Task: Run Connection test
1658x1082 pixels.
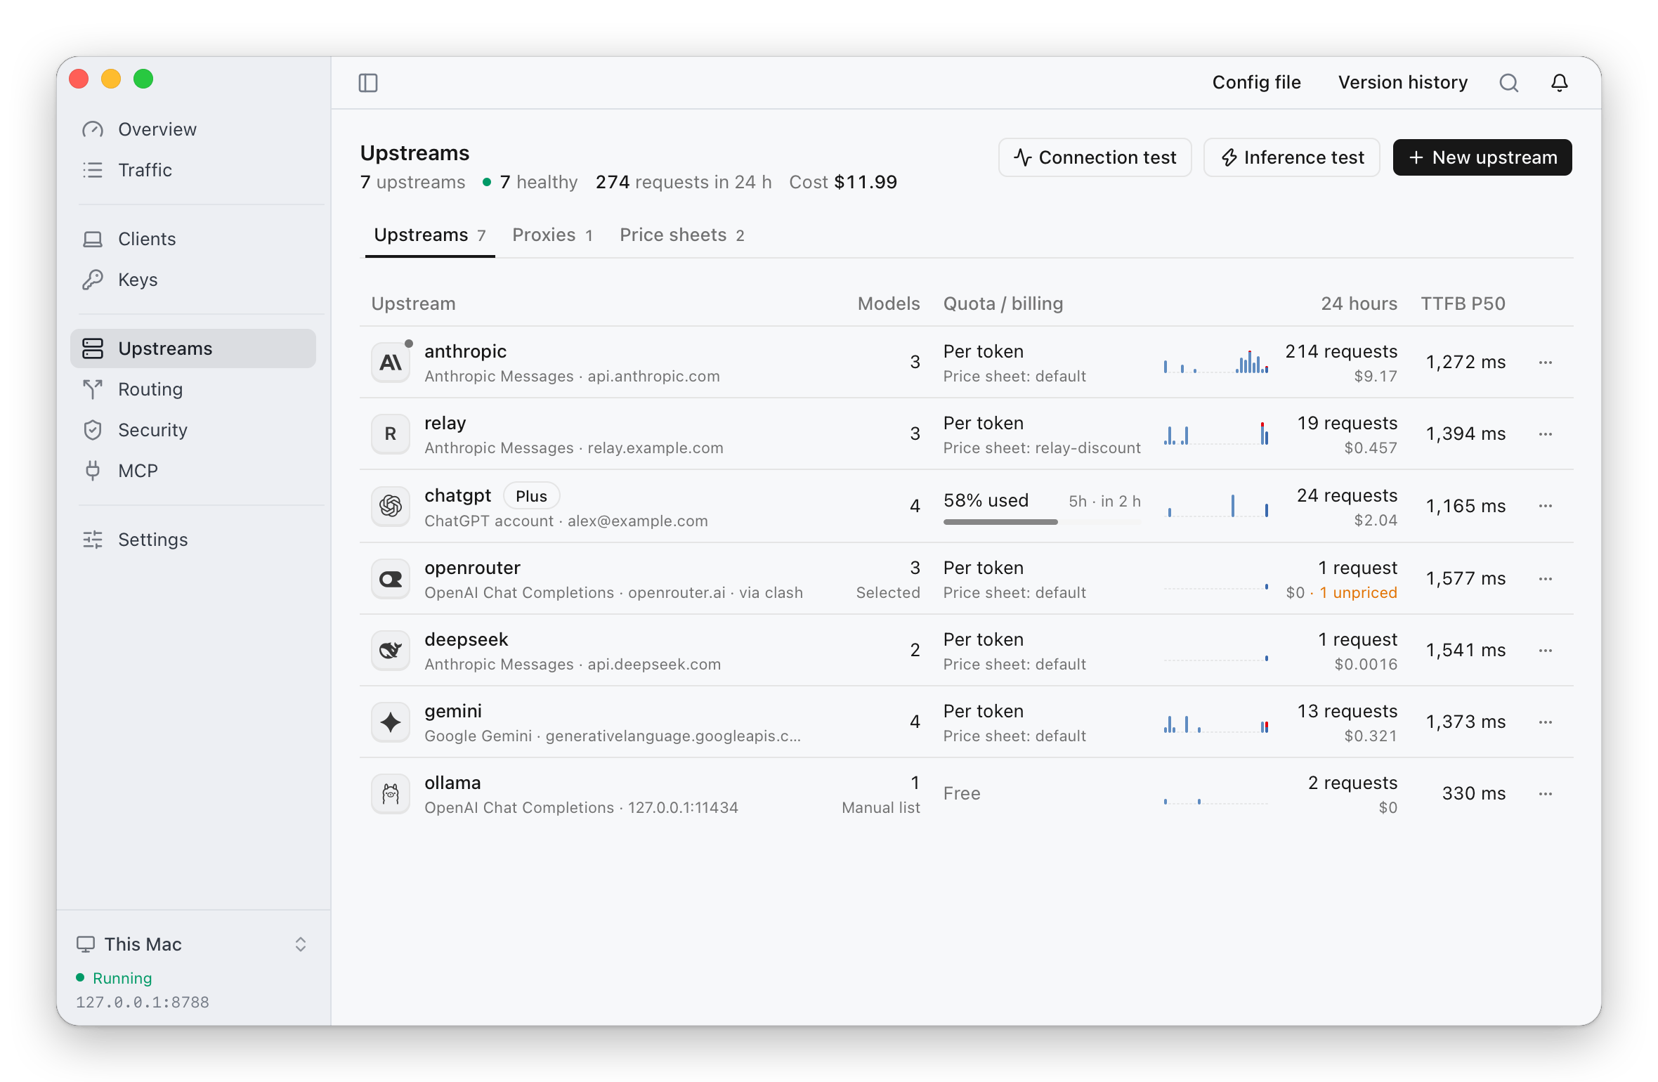Action: point(1095,157)
